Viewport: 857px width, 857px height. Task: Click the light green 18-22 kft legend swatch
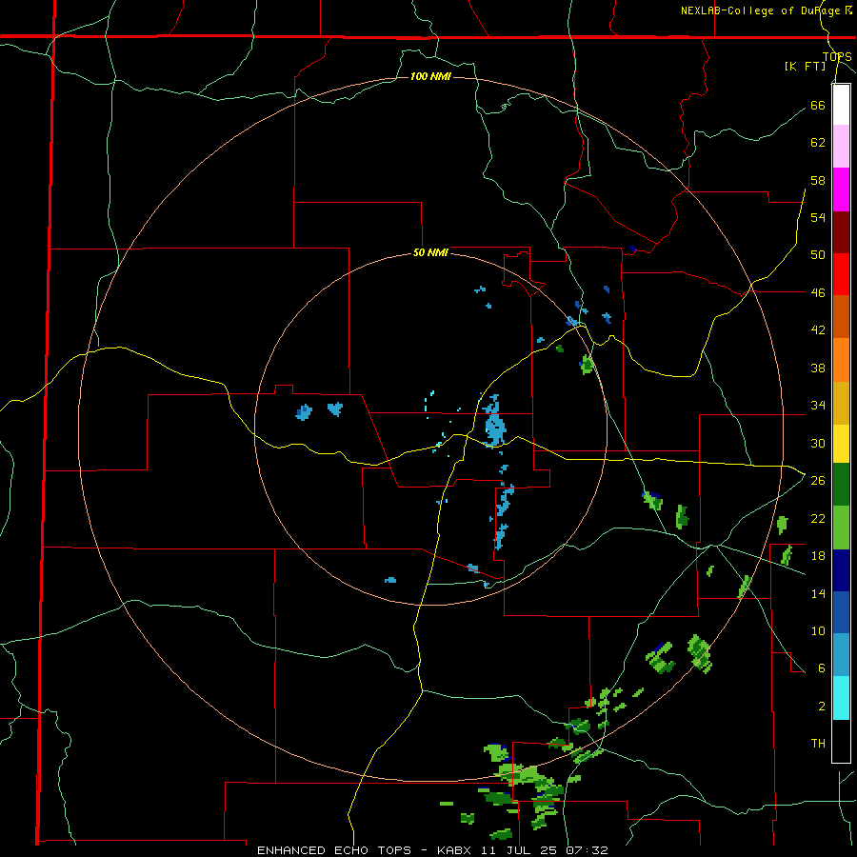tap(841, 528)
